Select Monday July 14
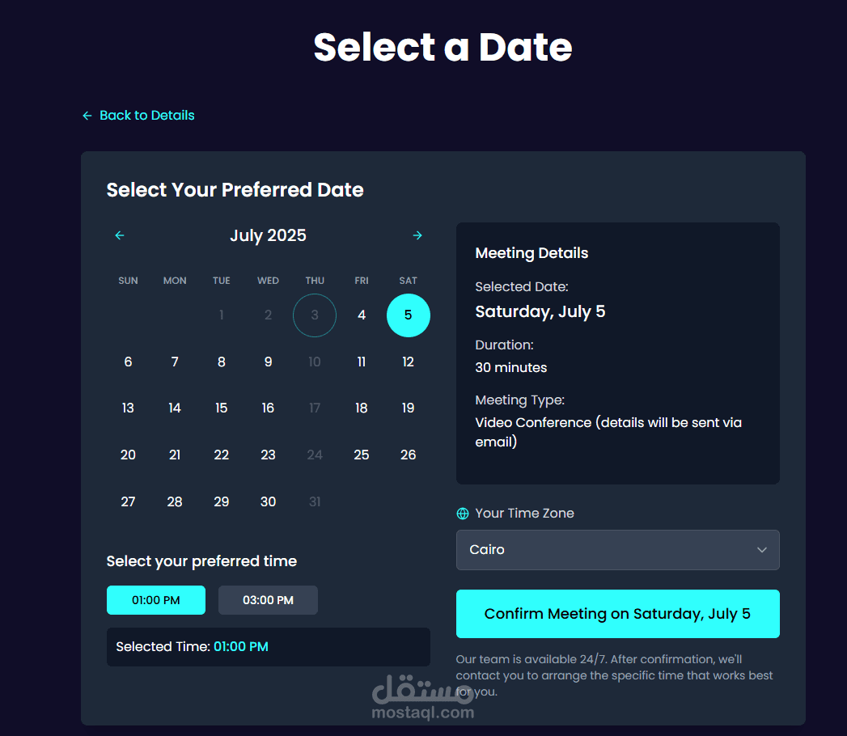 point(175,408)
